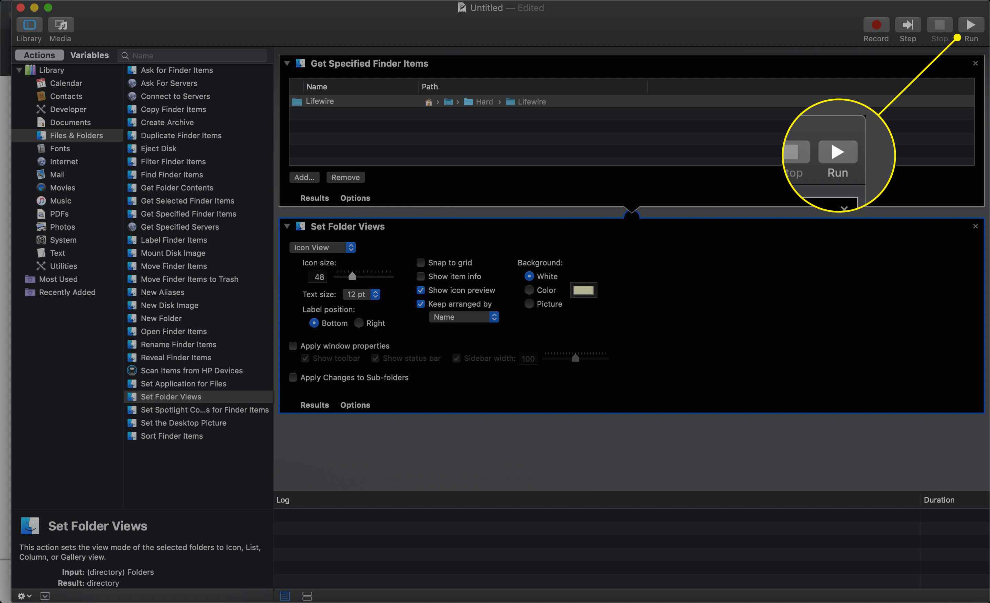Select Background Color swatch

(x=583, y=290)
